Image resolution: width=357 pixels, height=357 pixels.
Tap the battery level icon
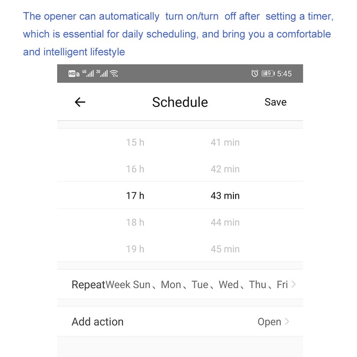coord(268,74)
